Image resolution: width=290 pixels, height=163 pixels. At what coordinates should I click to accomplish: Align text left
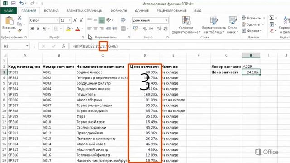click(x=89, y=29)
